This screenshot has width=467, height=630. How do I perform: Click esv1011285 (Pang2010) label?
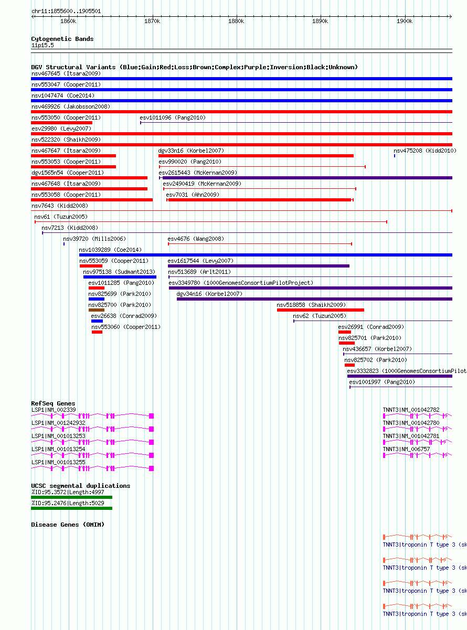(121, 283)
